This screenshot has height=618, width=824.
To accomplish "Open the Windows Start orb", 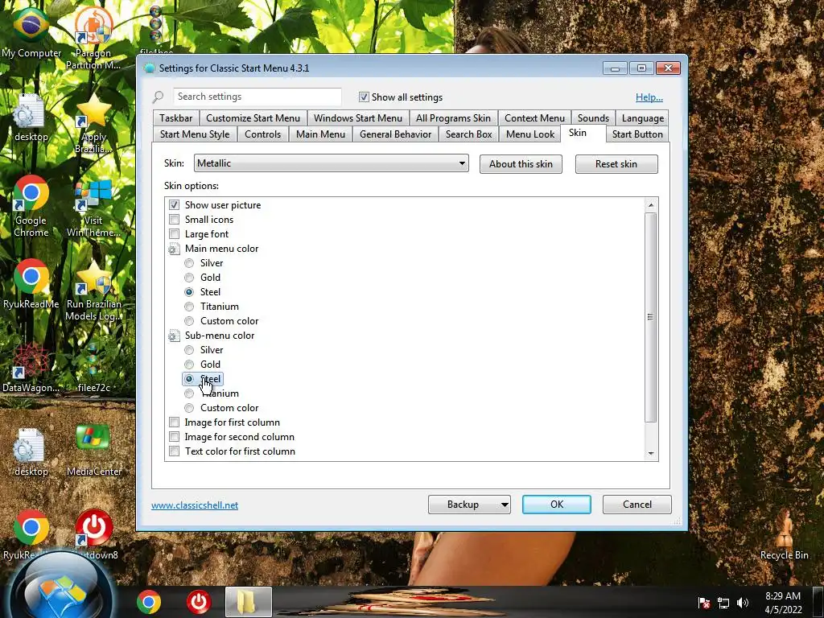I will point(61,588).
